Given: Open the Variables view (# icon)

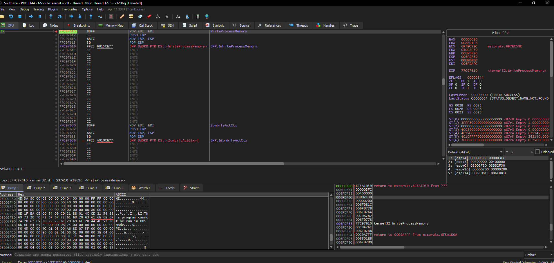Looking at the screenshot, I should [x=167, y=16].
